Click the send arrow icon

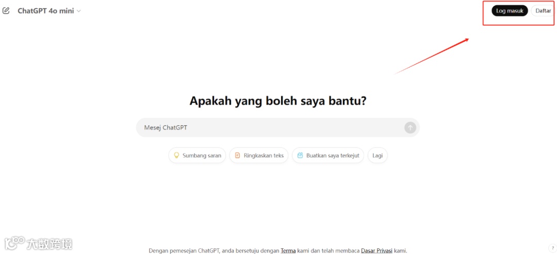click(410, 128)
